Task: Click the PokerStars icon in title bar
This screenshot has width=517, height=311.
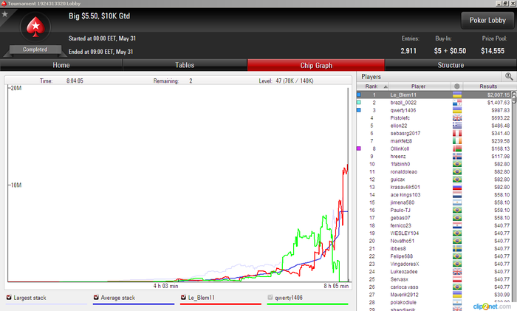Action: point(4,3)
